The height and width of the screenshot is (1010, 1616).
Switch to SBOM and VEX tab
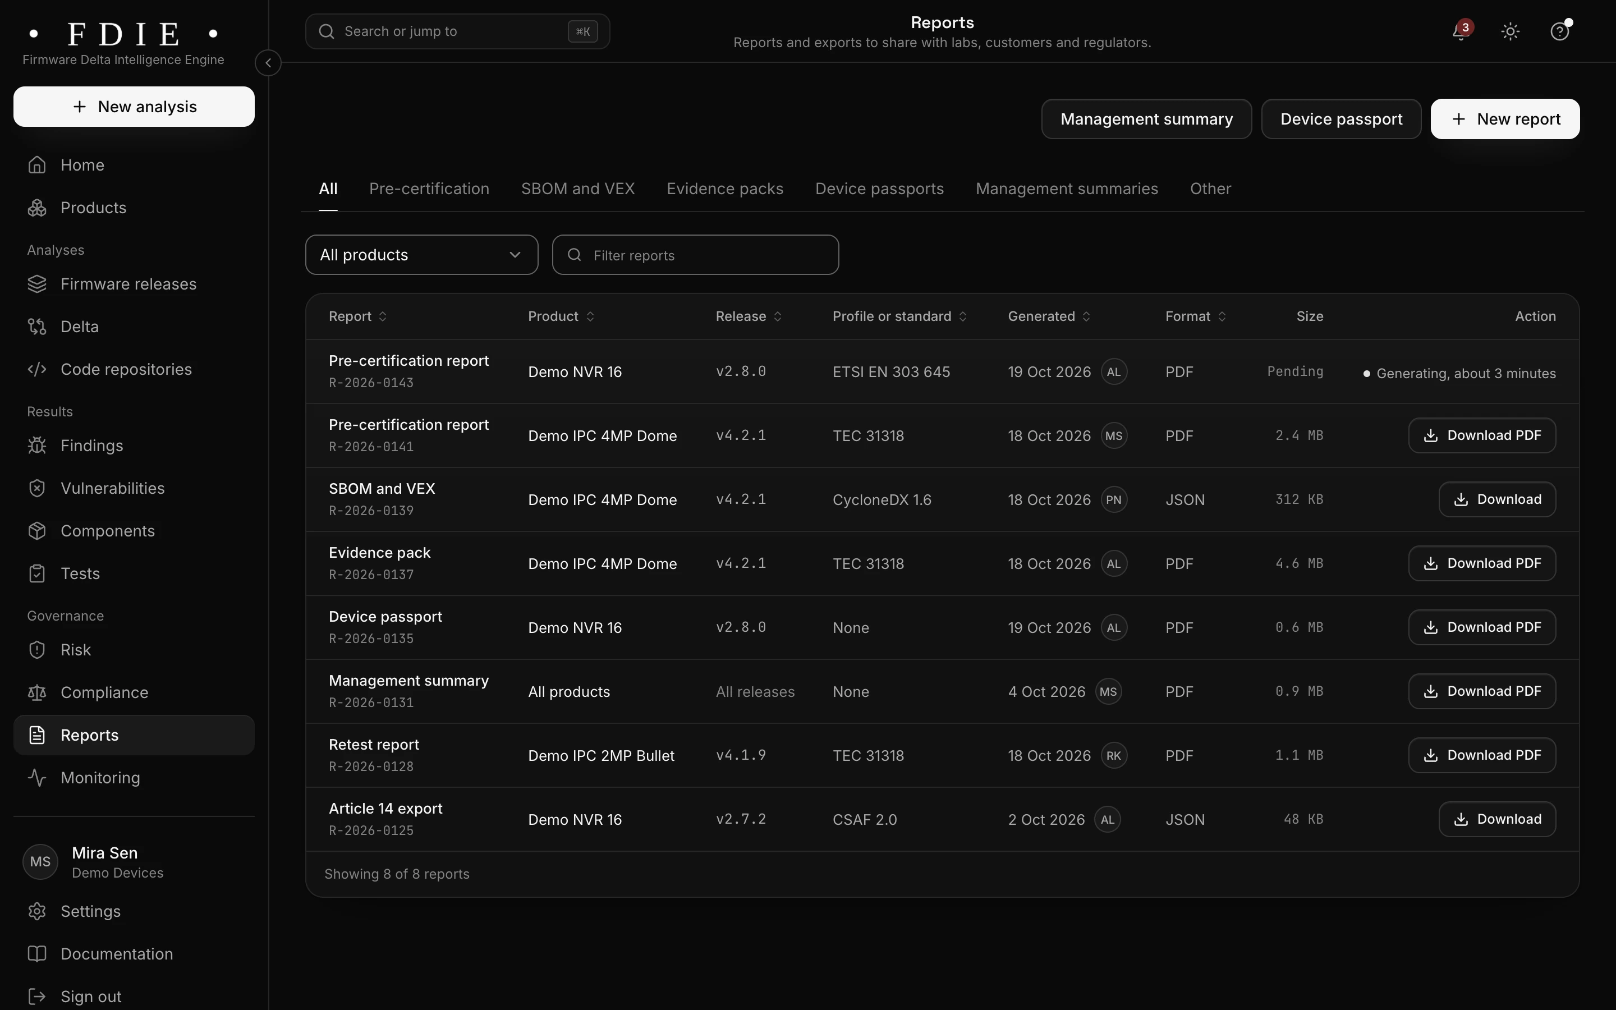point(579,189)
